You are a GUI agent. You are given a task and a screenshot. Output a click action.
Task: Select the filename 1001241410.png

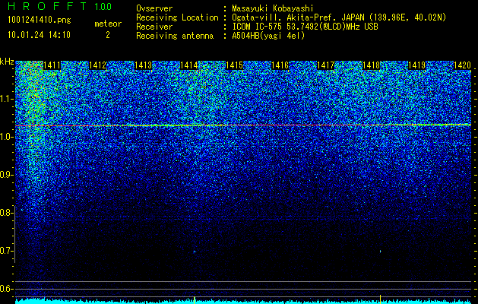click(x=40, y=20)
